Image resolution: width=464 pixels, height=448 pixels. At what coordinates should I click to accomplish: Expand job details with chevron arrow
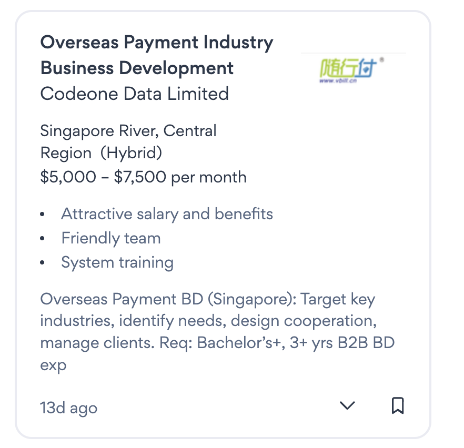point(347,405)
